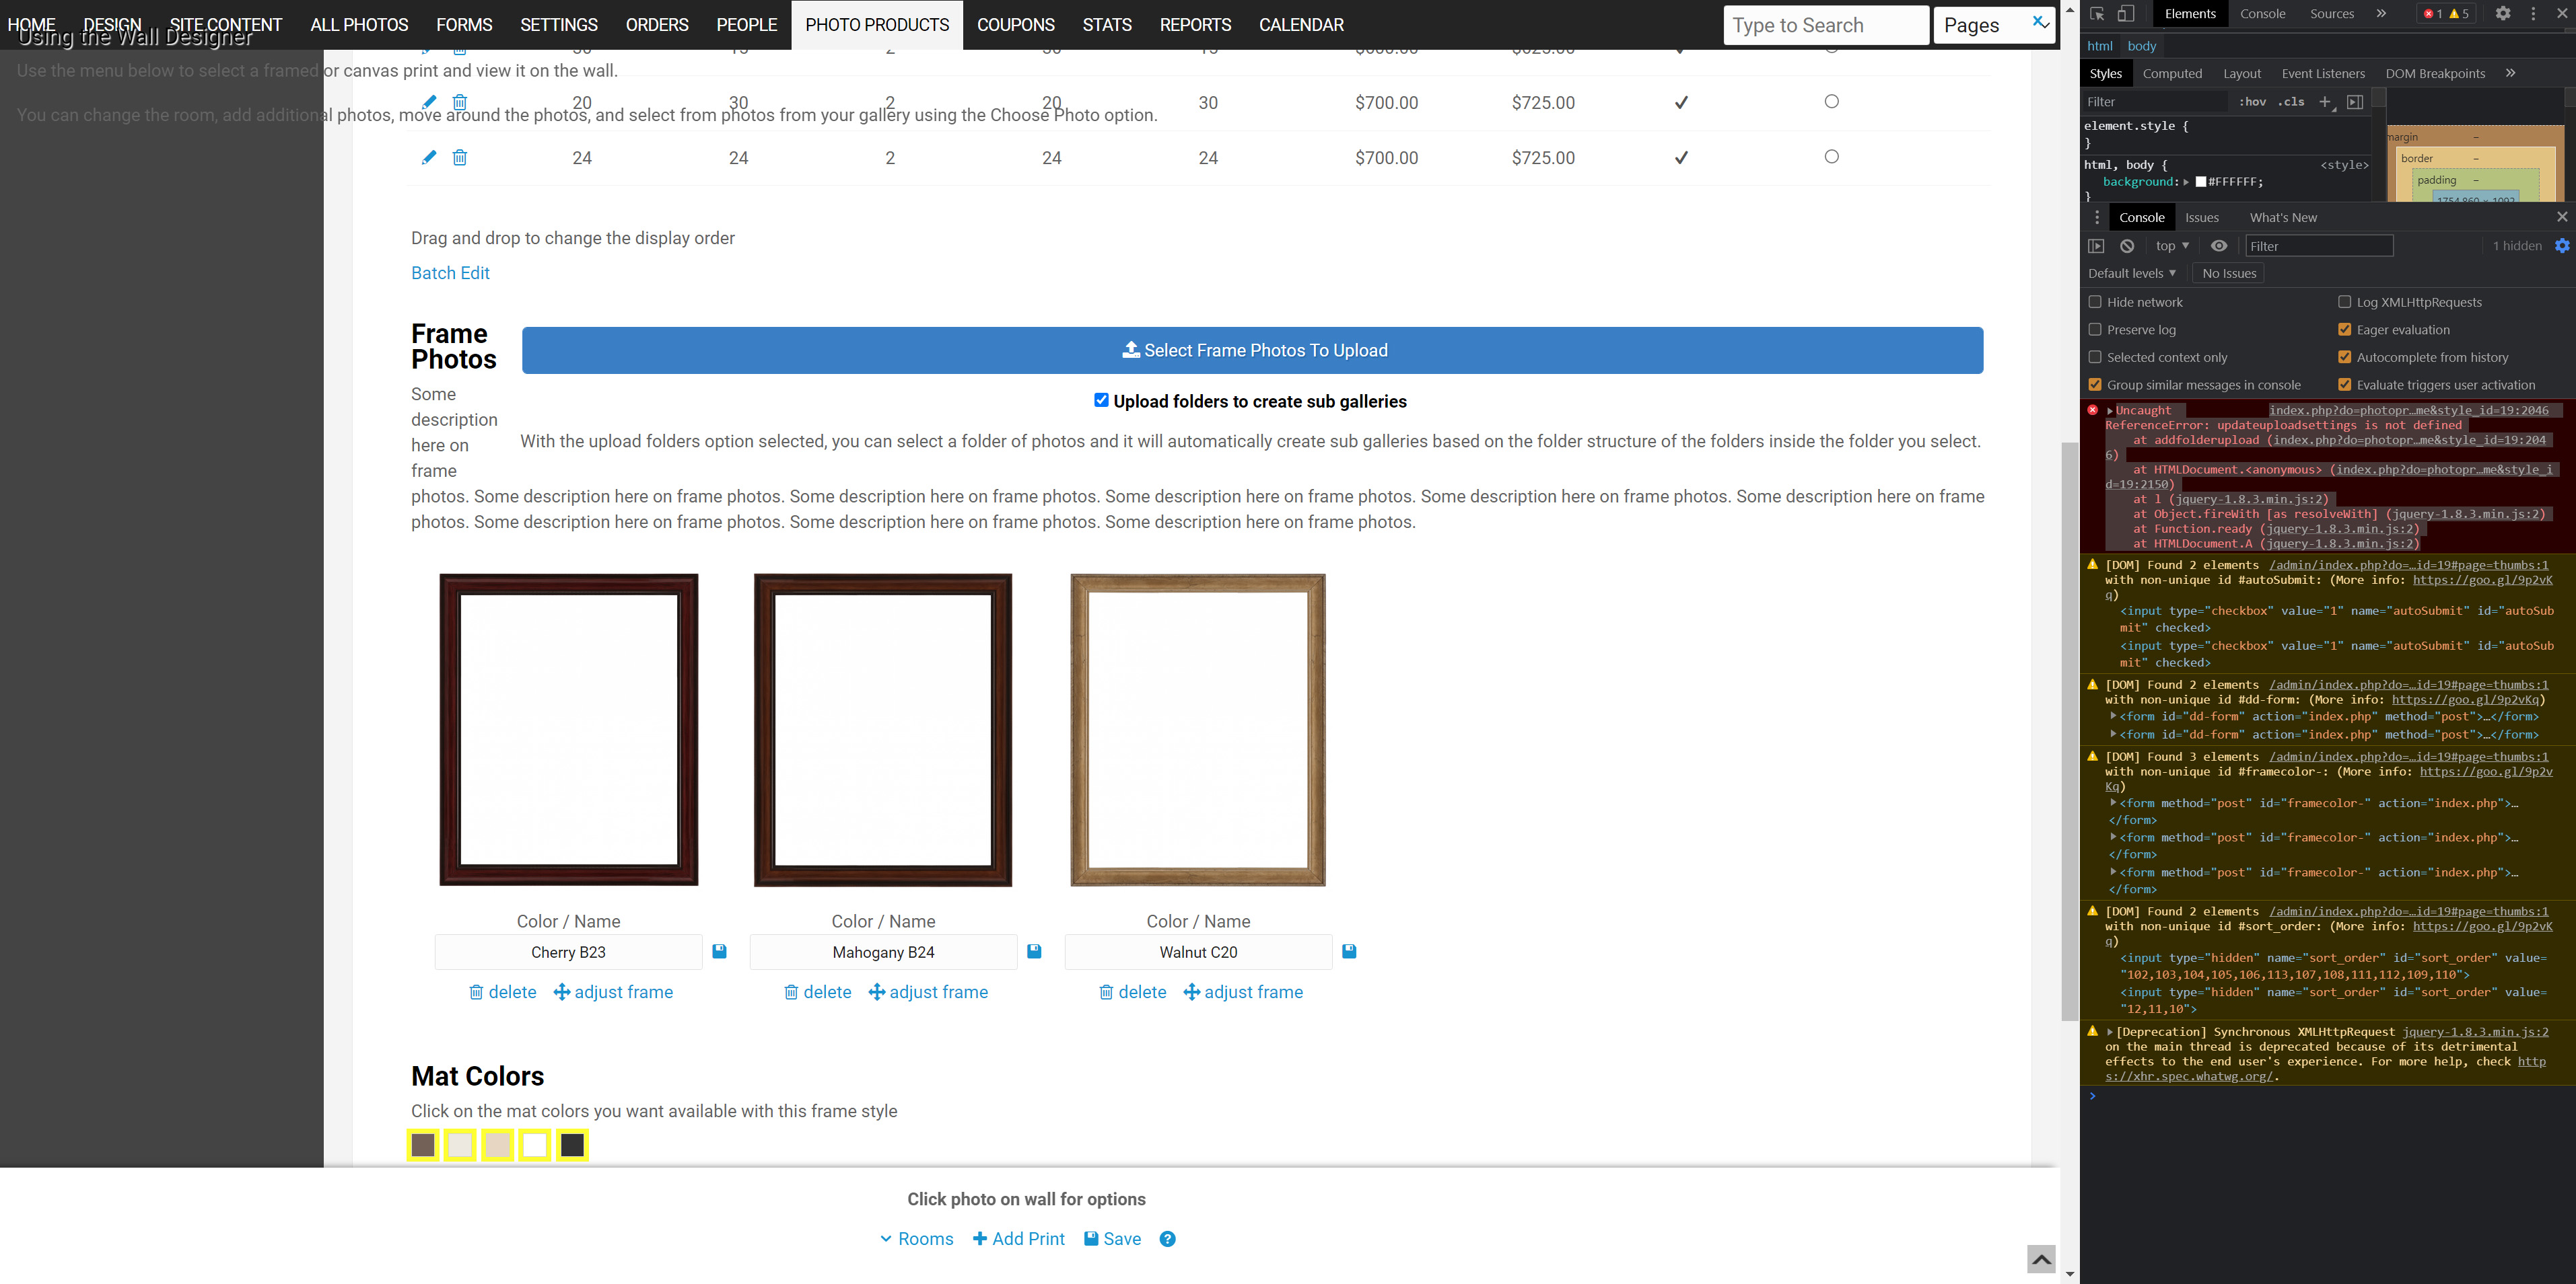Enable Hide network checkbox
2576x1284 pixels.
(2094, 302)
